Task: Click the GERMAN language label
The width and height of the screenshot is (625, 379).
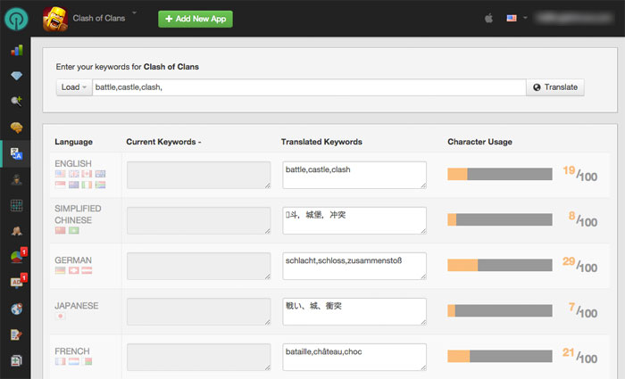Action: (x=73, y=260)
